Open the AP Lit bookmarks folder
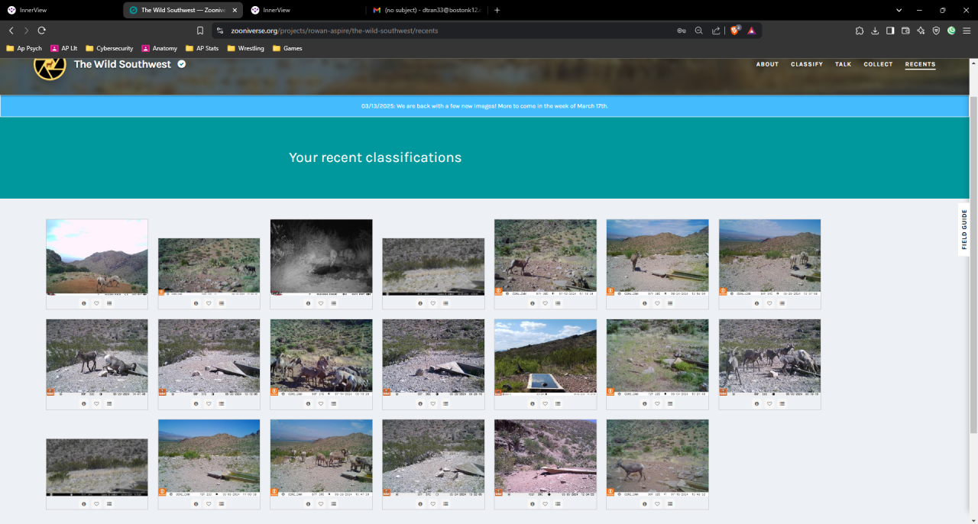The image size is (978, 524). [x=63, y=48]
